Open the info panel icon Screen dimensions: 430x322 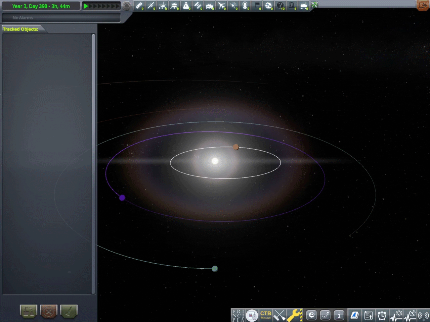point(339,315)
